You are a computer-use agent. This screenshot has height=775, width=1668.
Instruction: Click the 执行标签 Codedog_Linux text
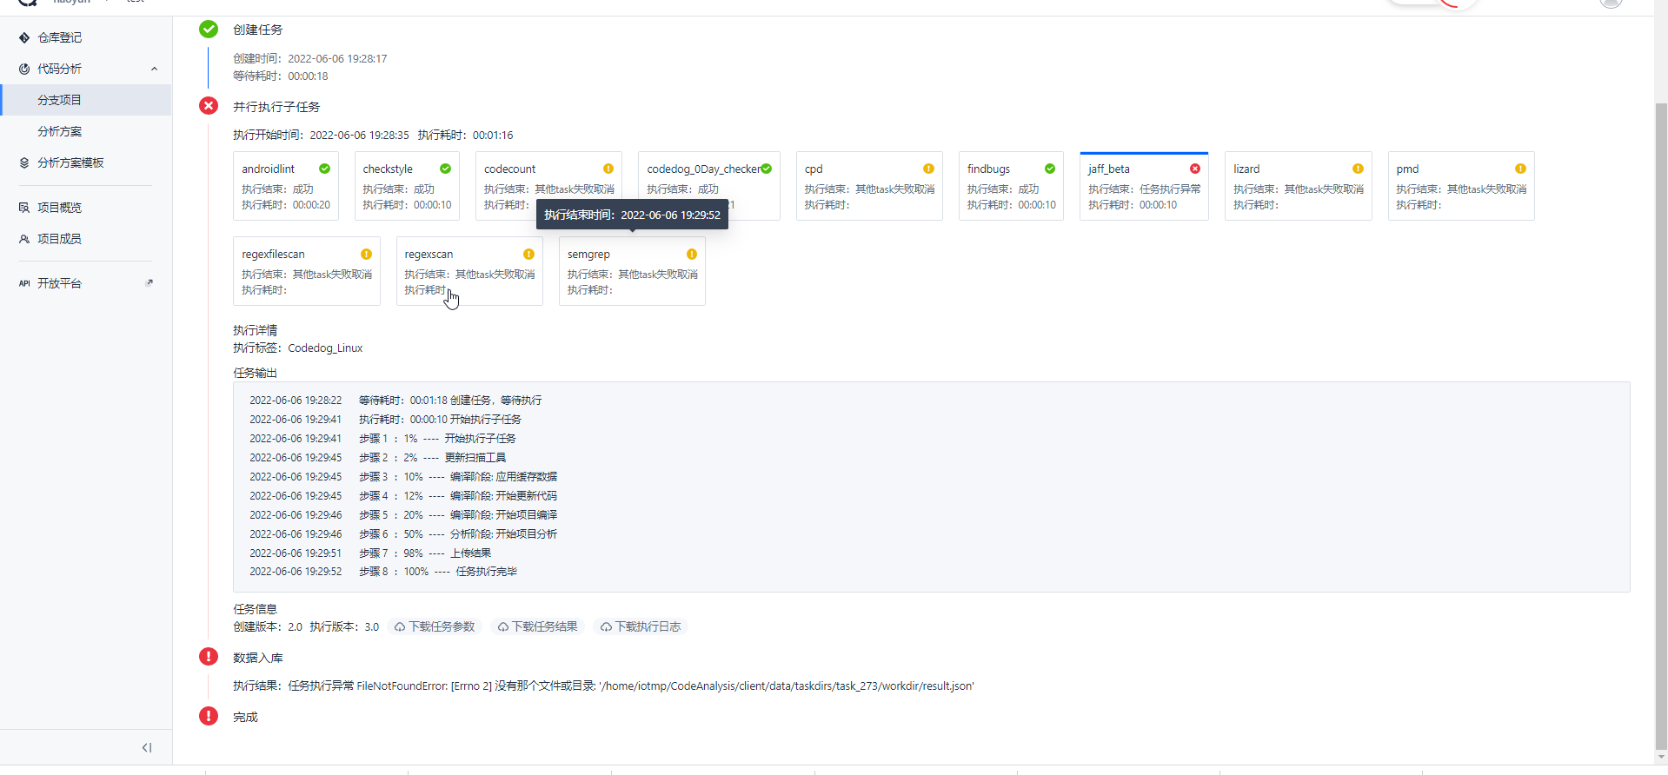click(298, 348)
